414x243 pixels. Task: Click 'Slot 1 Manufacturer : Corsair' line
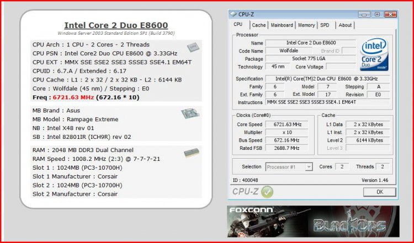(x=75, y=176)
